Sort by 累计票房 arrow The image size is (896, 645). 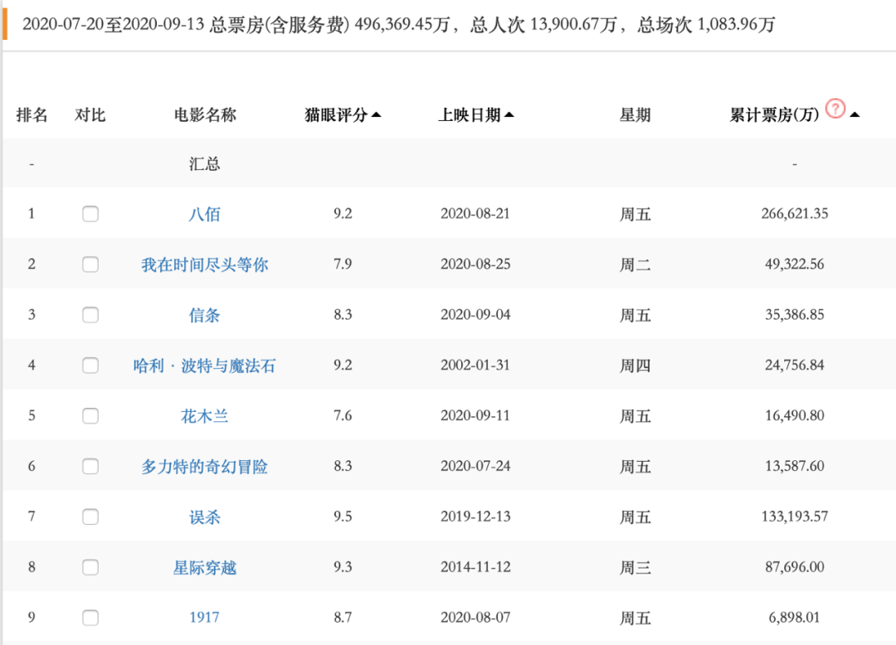[x=855, y=114]
